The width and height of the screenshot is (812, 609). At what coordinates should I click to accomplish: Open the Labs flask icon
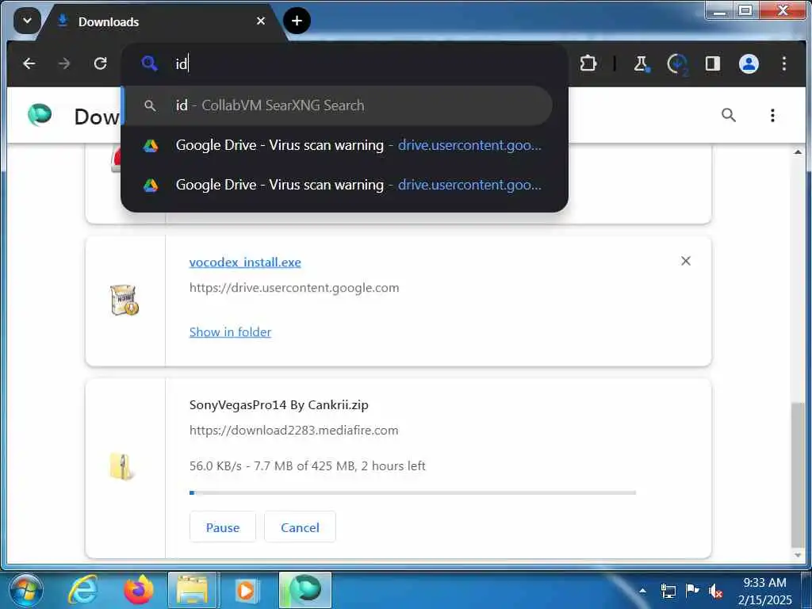(x=641, y=63)
